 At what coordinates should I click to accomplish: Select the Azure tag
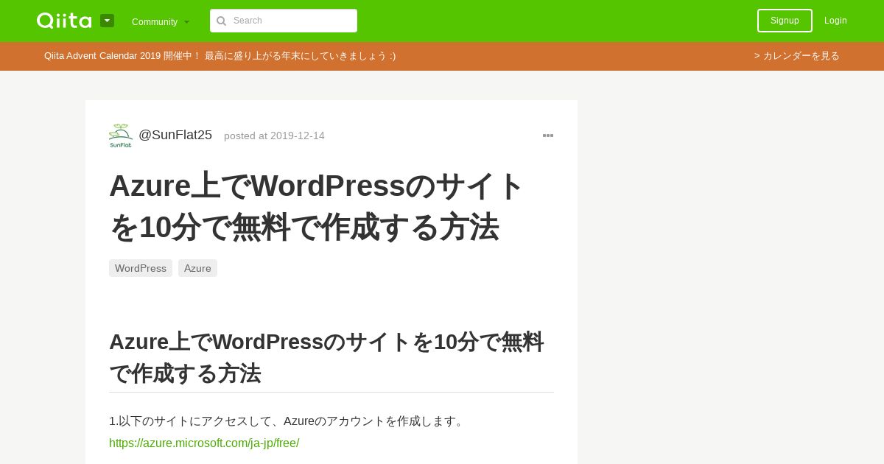197,268
